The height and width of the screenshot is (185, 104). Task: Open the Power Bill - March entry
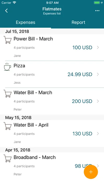pyautogui.click(x=52, y=47)
